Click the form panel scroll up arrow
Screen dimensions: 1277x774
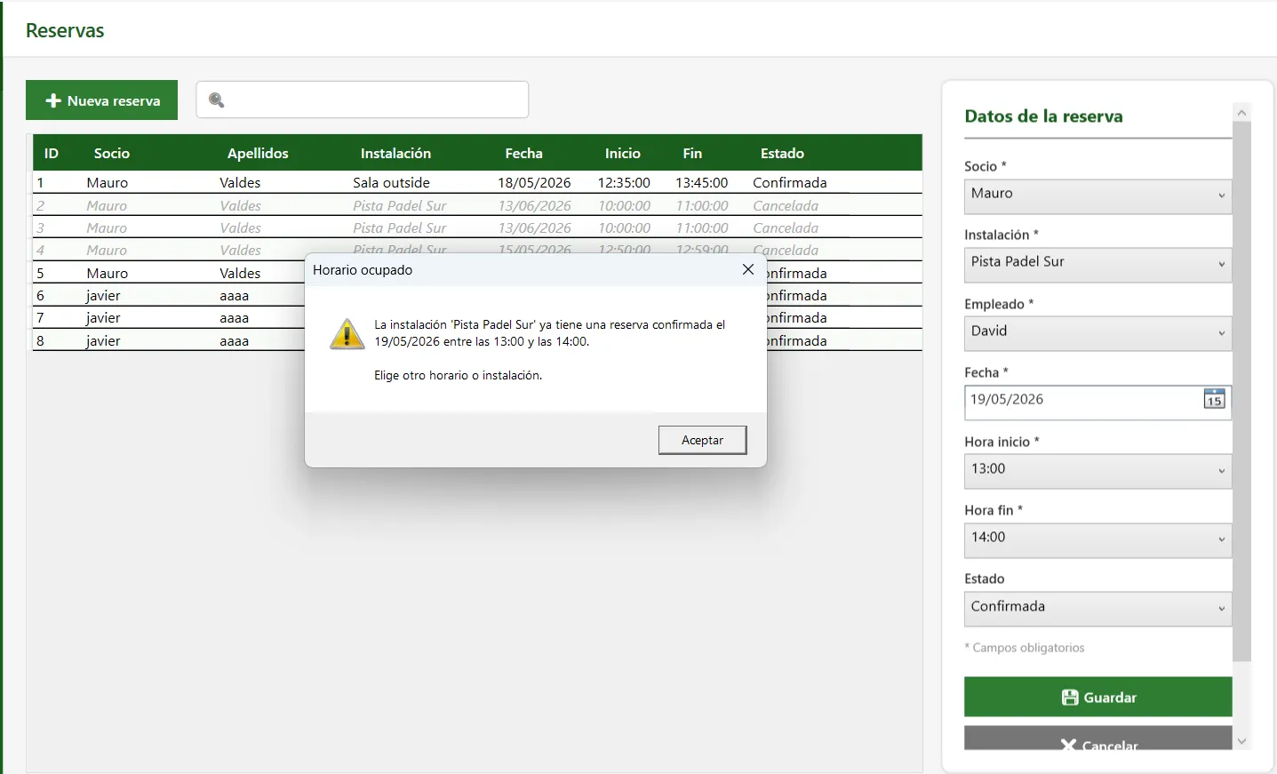[x=1242, y=112]
